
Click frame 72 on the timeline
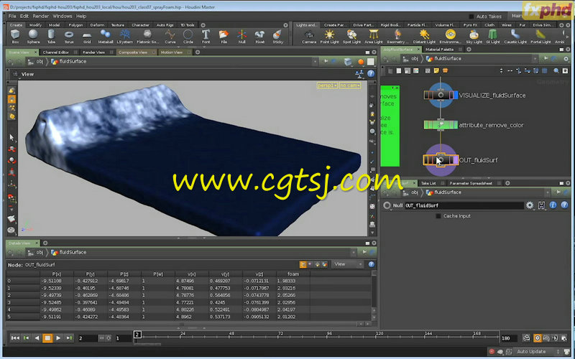pos(280,336)
